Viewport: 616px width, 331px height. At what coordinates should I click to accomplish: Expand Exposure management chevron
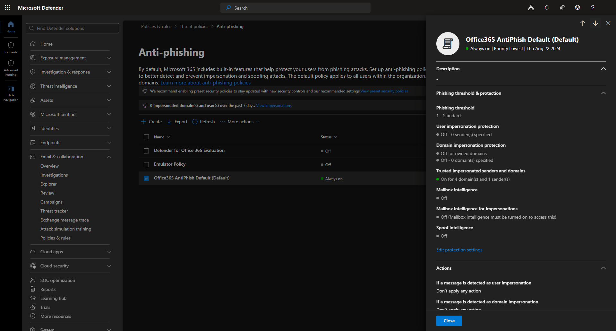[109, 58]
